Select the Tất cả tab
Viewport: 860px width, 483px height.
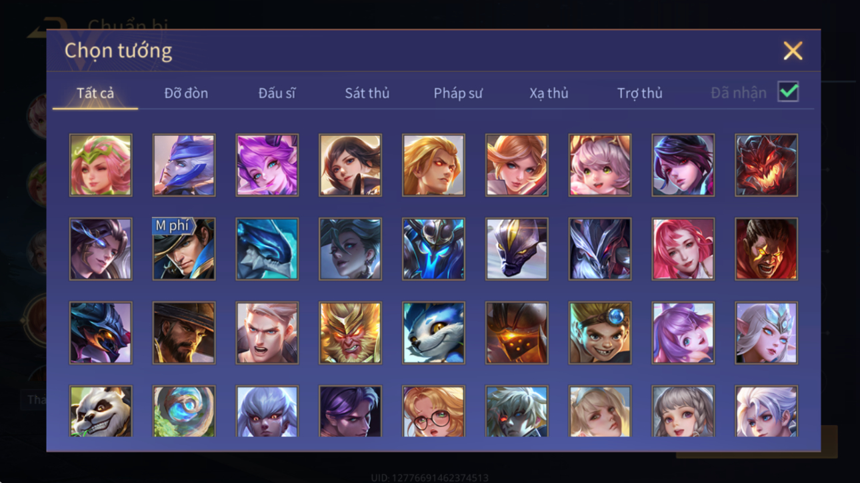tap(95, 93)
